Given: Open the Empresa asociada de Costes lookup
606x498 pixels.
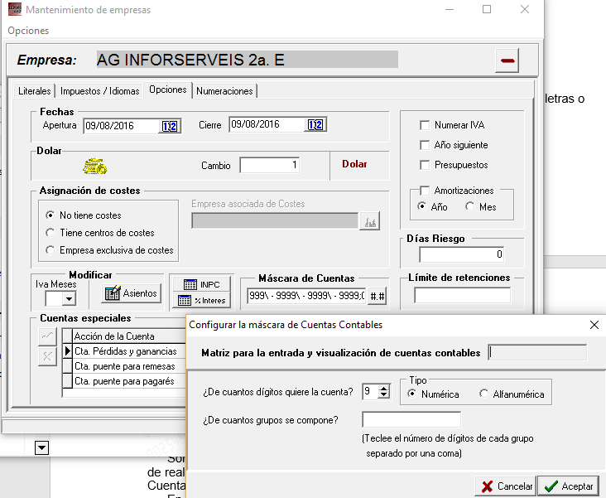Looking at the screenshot, I should click(x=370, y=221).
